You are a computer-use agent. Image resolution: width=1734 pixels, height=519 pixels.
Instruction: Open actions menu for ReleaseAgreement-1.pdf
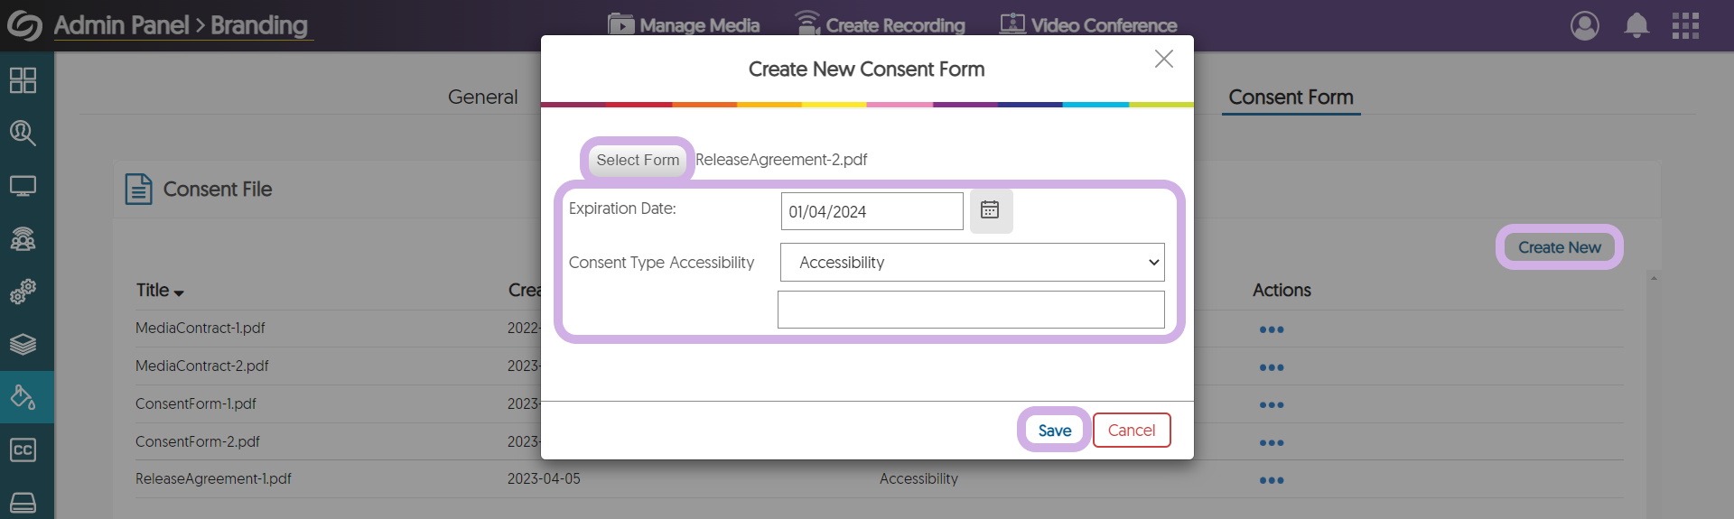click(1271, 480)
